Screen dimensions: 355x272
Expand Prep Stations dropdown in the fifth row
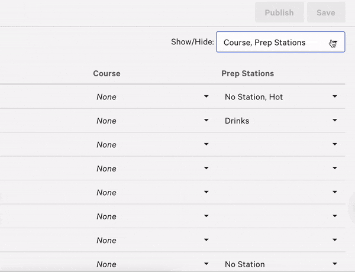pyautogui.click(x=280, y=193)
